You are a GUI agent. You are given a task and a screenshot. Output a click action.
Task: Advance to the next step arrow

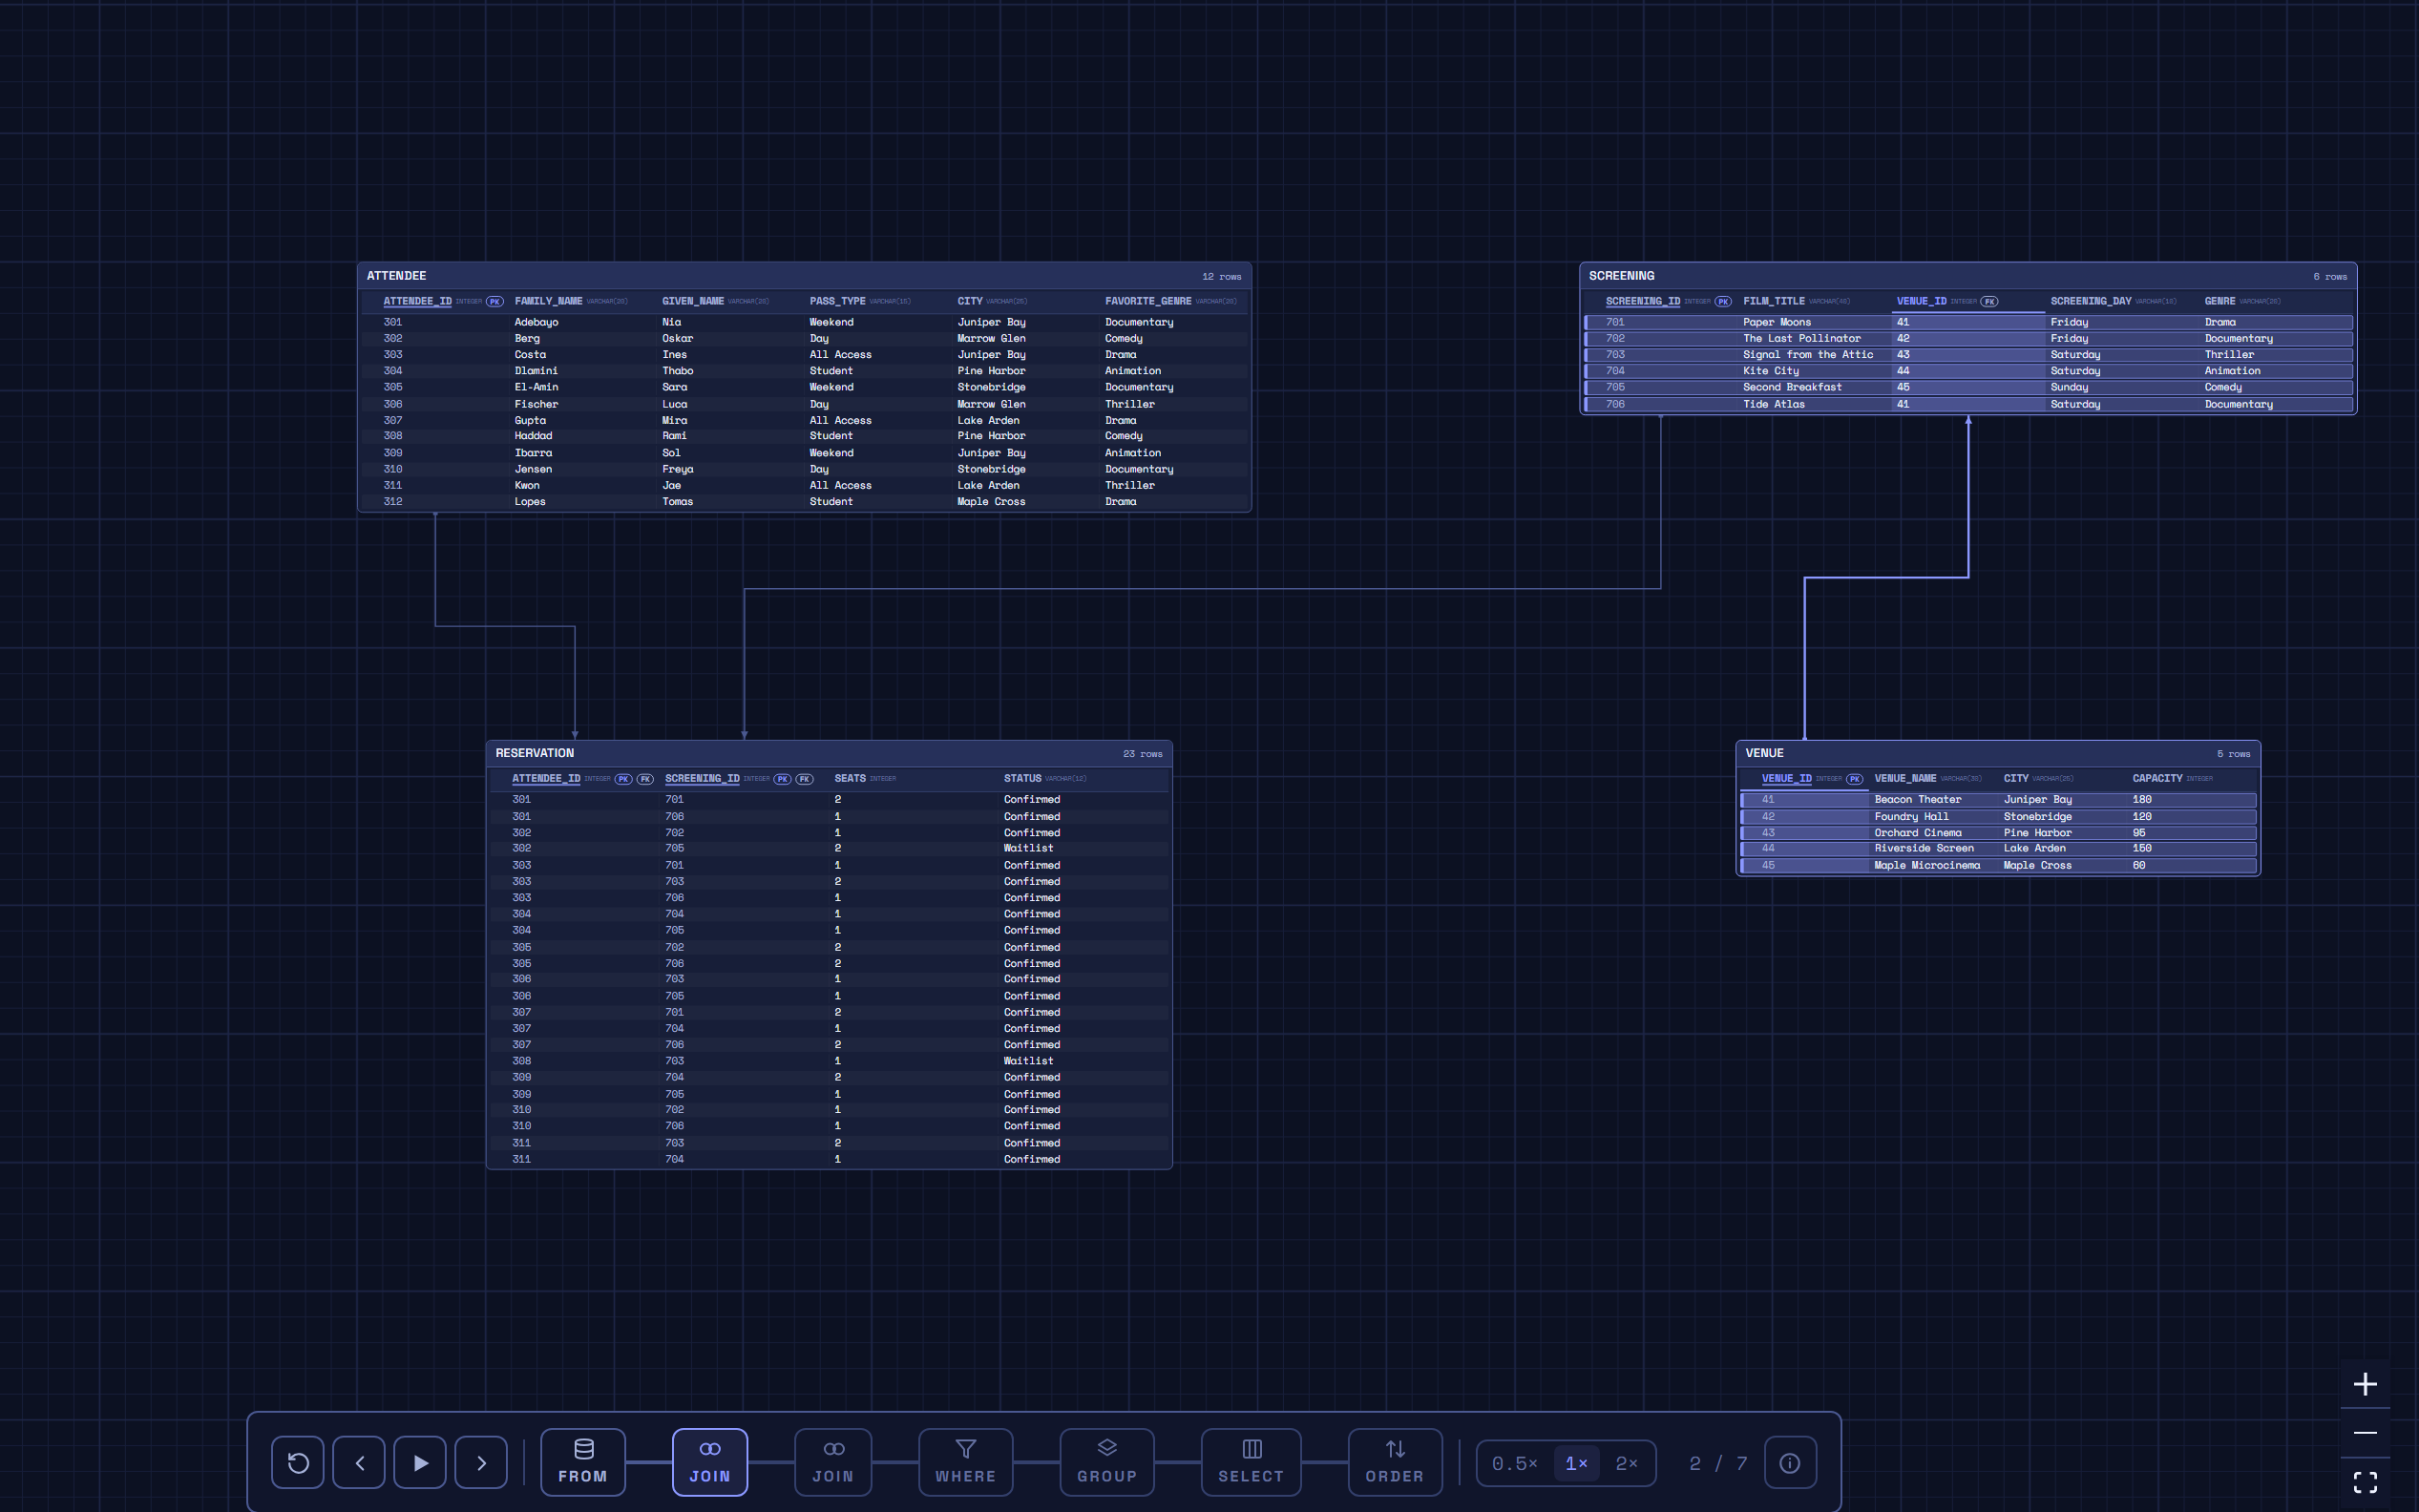pyautogui.click(x=481, y=1462)
